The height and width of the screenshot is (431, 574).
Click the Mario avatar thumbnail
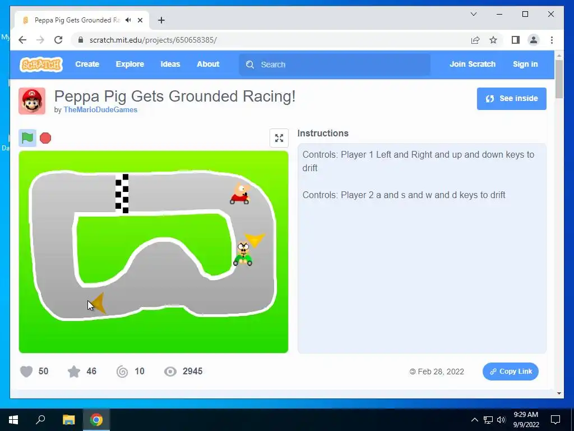(32, 101)
